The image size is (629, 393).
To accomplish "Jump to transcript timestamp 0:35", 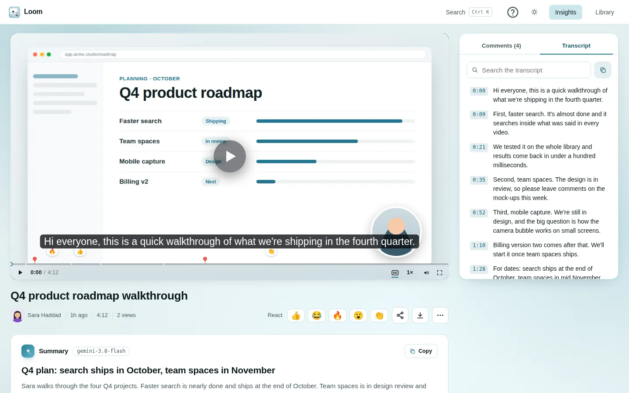I will click(479, 180).
